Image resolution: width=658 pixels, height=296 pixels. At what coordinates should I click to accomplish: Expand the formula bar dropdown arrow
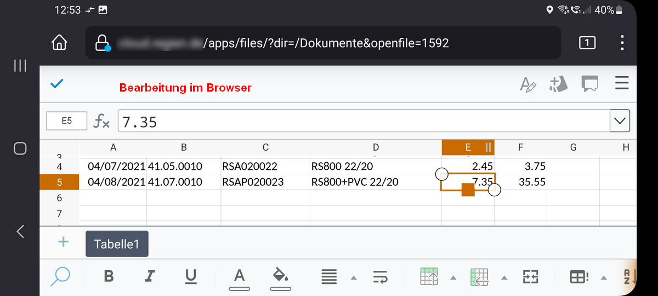620,121
